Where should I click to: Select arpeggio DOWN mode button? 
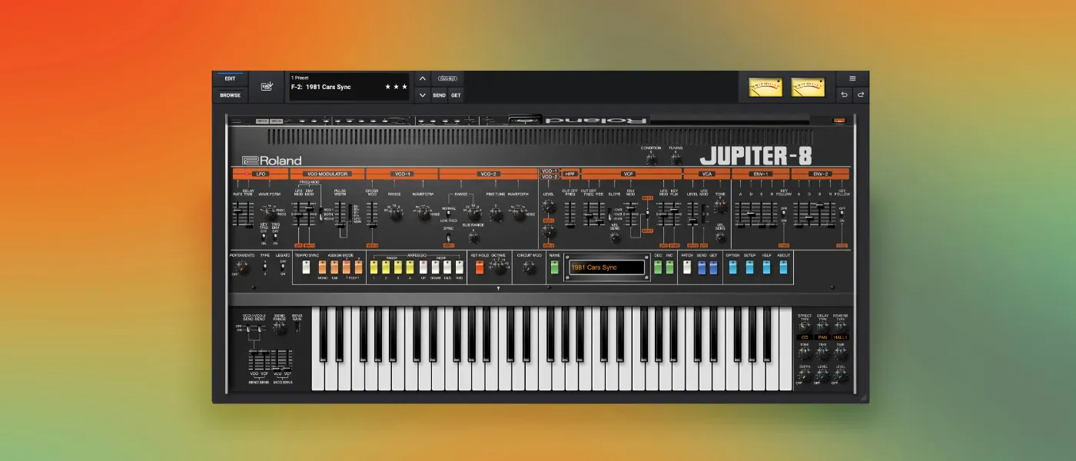(x=436, y=267)
